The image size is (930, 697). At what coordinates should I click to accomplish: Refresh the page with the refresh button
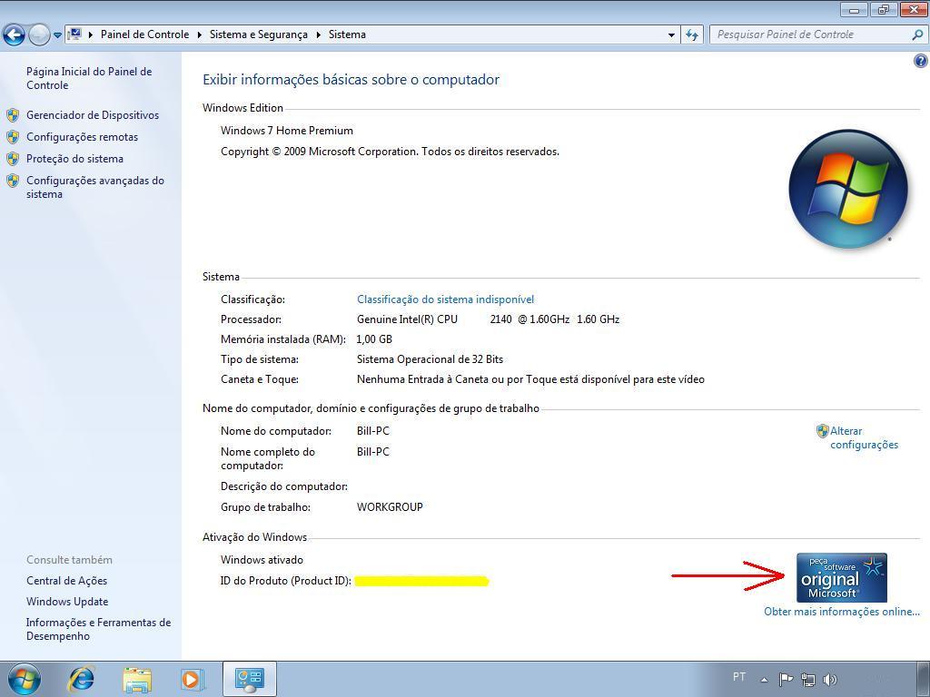(692, 35)
